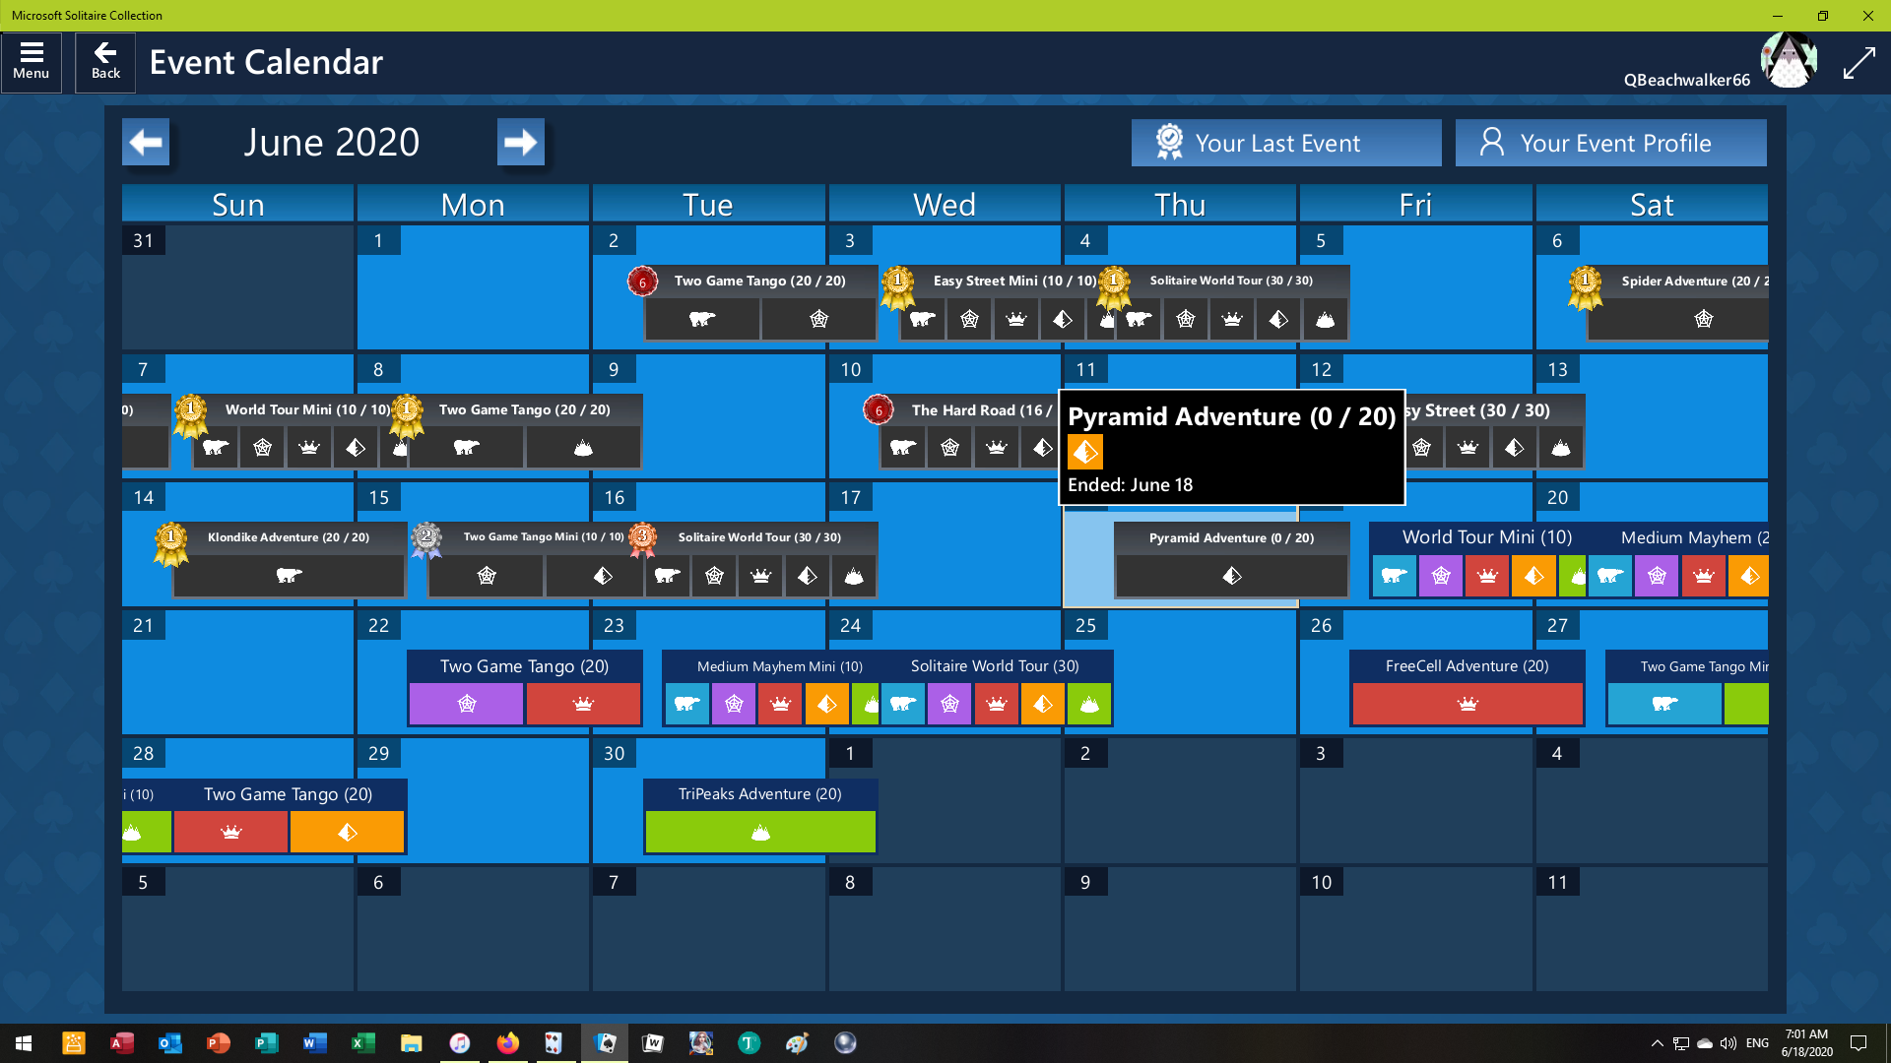
Task: Select the Two Game Tango (20 / 20) event on June 2
Action: coord(759,281)
